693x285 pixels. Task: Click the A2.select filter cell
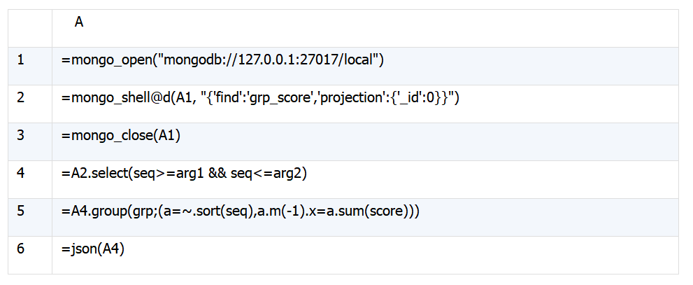[x=365, y=179]
